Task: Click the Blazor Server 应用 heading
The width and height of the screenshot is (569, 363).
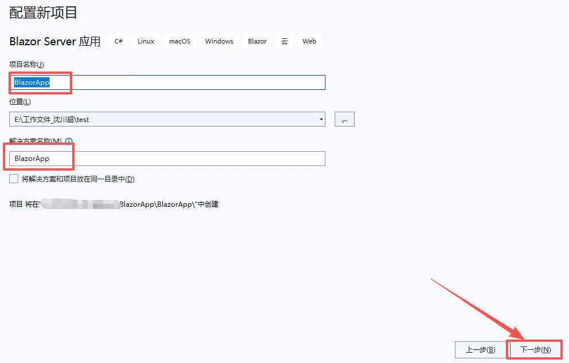Action: click(x=55, y=41)
